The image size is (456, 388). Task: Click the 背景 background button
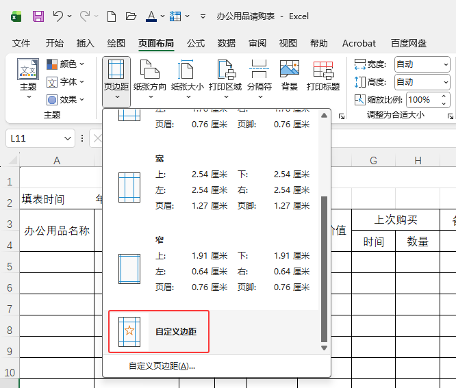pos(290,75)
